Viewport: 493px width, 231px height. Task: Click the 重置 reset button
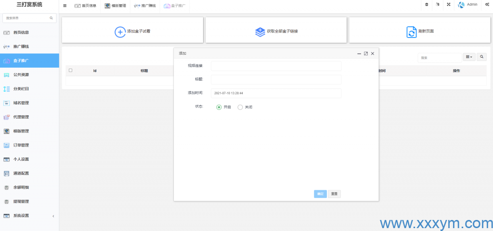(334, 194)
